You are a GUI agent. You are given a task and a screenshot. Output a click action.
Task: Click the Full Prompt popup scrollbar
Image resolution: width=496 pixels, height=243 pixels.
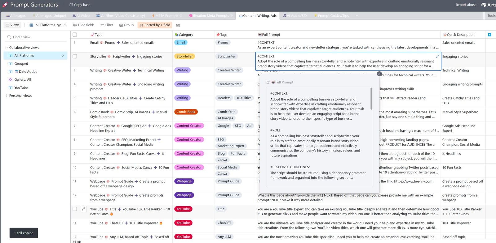[x=371, y=99]
